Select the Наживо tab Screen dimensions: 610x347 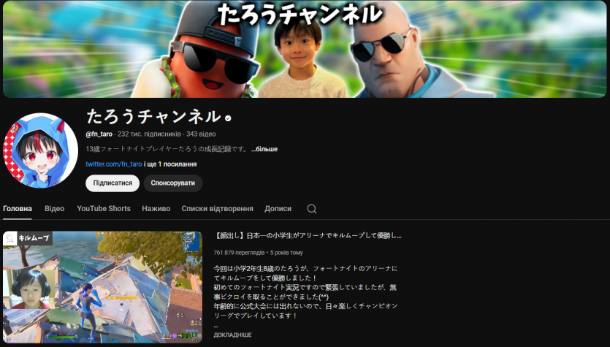point(156,209)
